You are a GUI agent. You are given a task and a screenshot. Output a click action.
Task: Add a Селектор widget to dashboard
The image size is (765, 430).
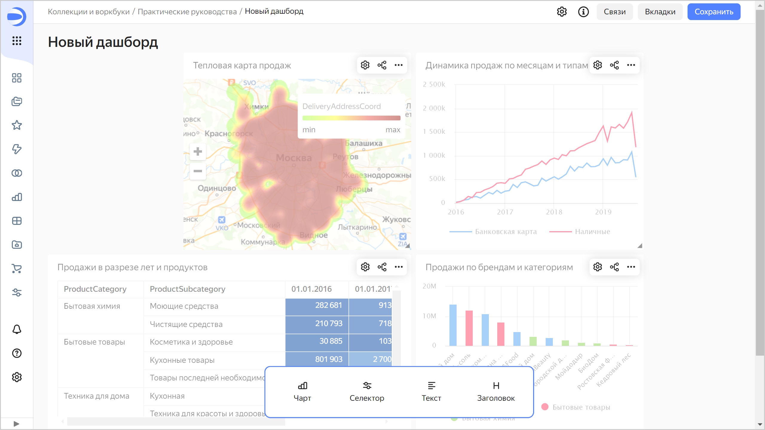pos(367,391)
